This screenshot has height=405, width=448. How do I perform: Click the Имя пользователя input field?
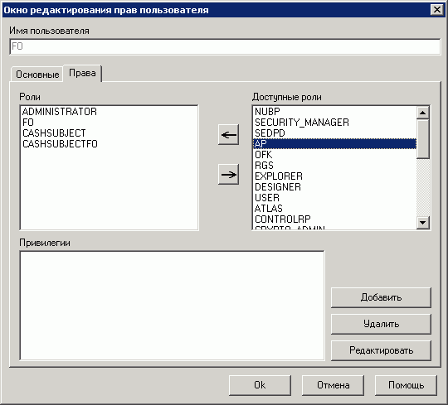(x=225, y=46)
